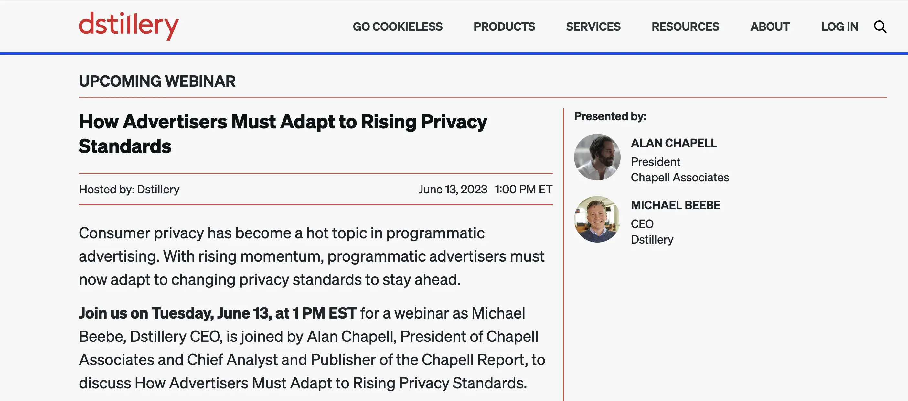This screenshot has width=908, height=401.
Task: Open the Products menu
Action: 504,27
